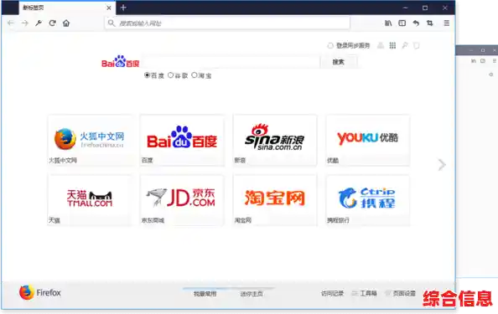498x314 pixels.
Task: Click the undo curved-arrow toolbar icon
Action: [416, 23]
